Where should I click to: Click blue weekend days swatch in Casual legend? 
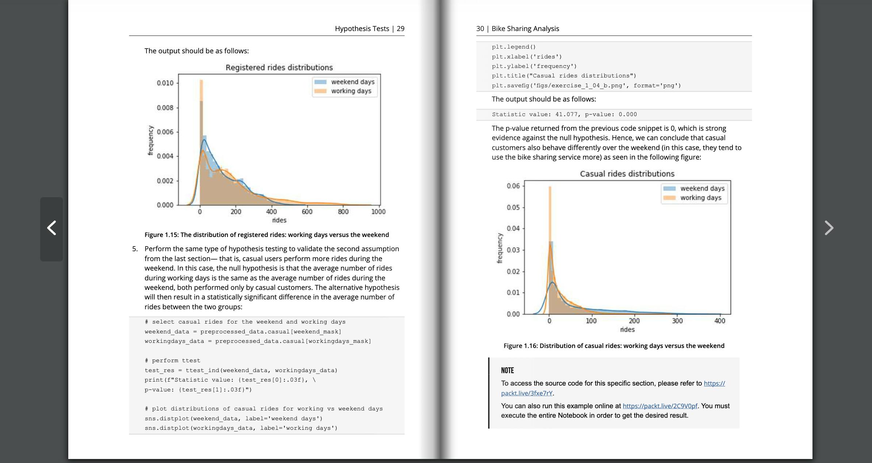click(x=669, y=189)
